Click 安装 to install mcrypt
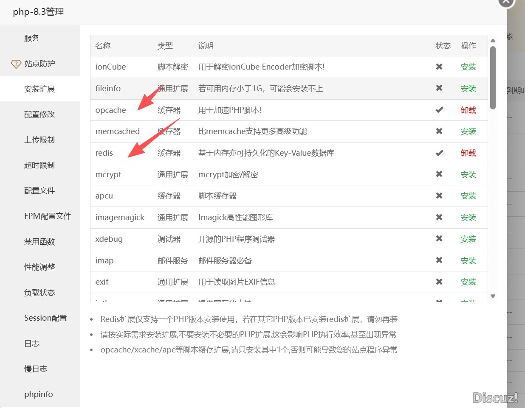The width and height of the screenshot is (525, 408). [468, 174]
